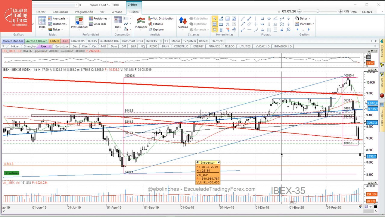Click the iLive tab
The image size is (385, 217).
(65, 41)
